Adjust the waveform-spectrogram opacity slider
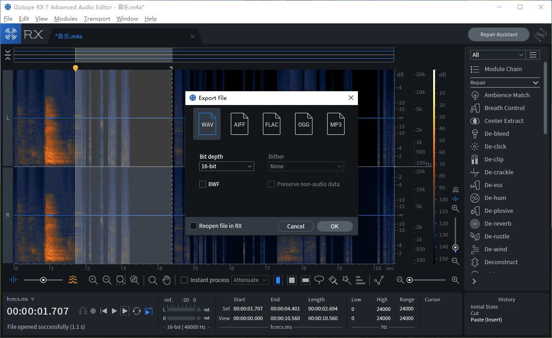Viewport: 552px width, 338px height. coord(43,280)
